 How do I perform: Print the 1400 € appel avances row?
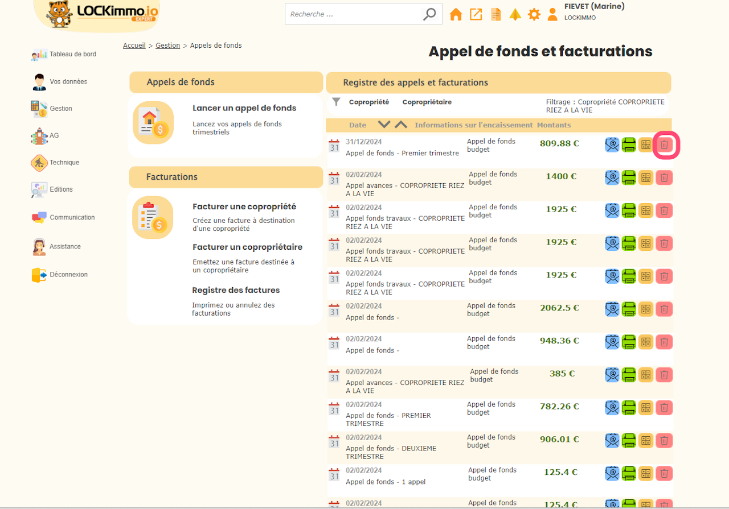coord(629,178)
